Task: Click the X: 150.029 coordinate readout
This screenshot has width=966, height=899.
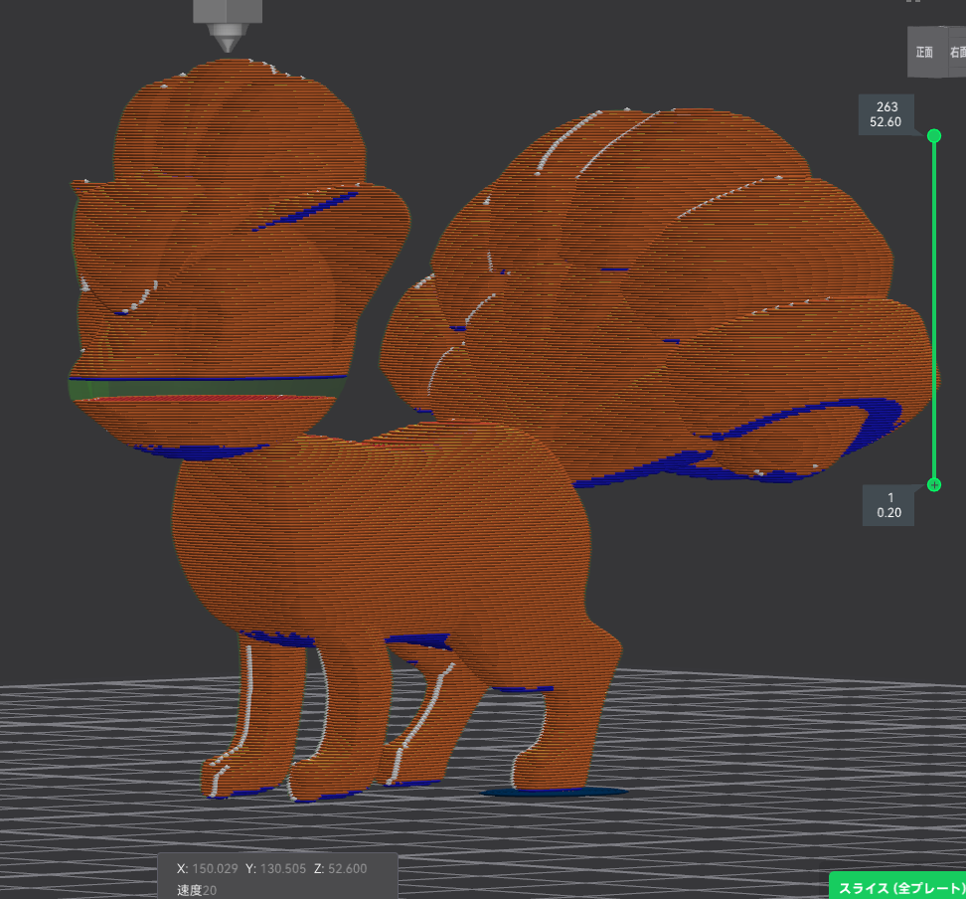Action: point(207,868)
